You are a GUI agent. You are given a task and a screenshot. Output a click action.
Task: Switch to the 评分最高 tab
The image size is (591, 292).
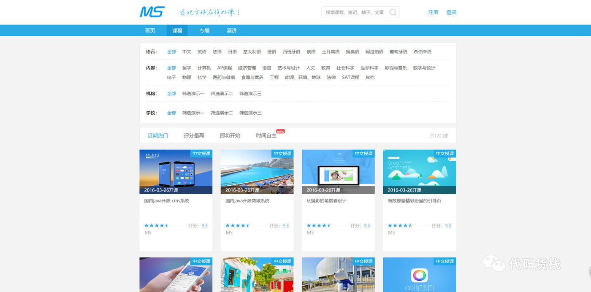(x=194, y=135)
